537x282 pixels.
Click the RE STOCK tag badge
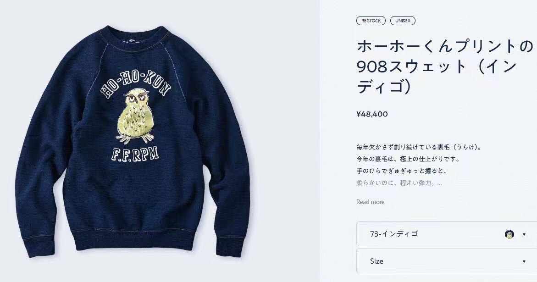(x=371, y=21)
